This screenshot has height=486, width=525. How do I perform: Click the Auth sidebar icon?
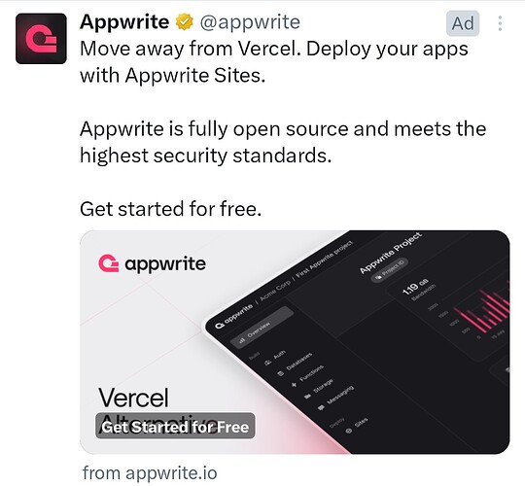pos(267,363)
